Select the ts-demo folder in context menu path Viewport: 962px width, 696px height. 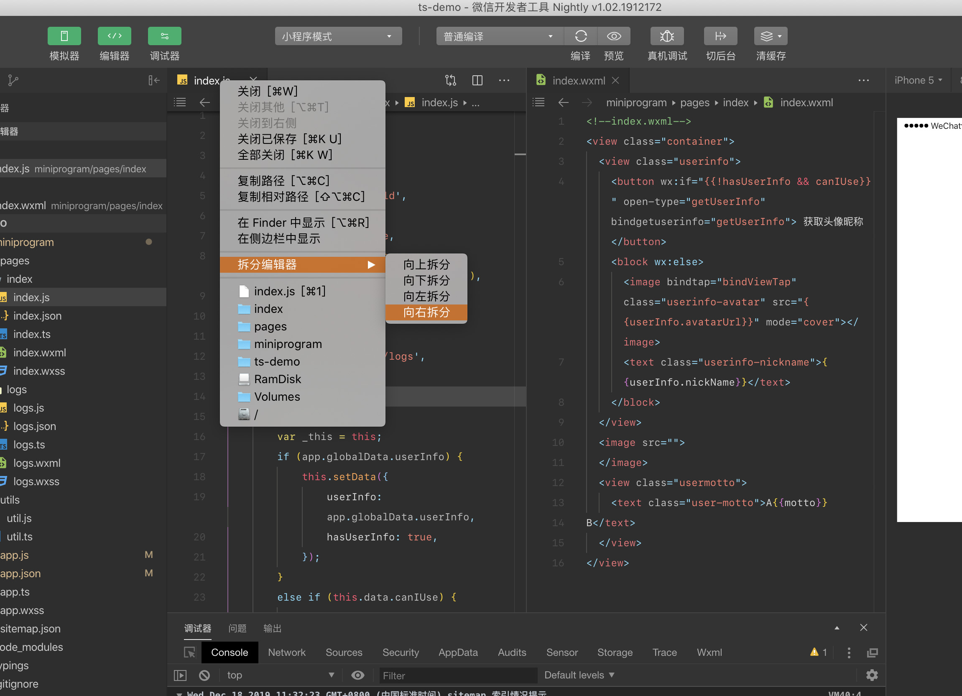click(302, 361)
